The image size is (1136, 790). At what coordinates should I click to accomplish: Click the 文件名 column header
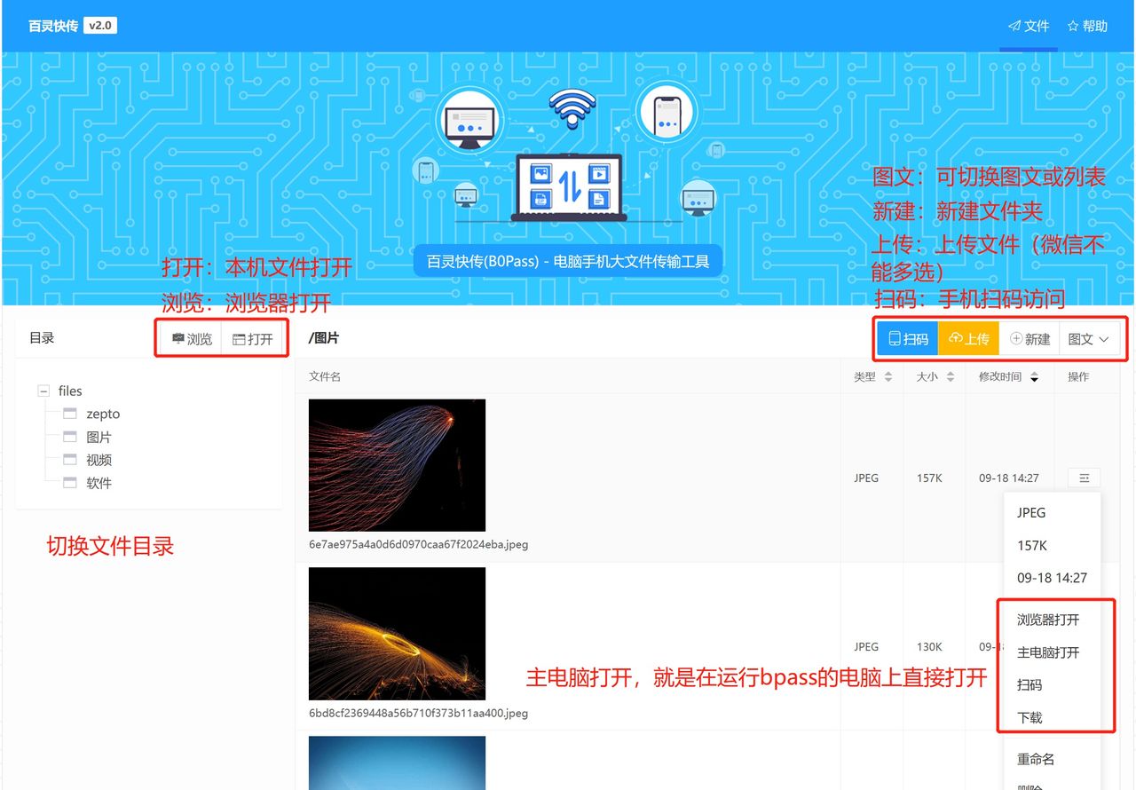[x=325, y=377]
